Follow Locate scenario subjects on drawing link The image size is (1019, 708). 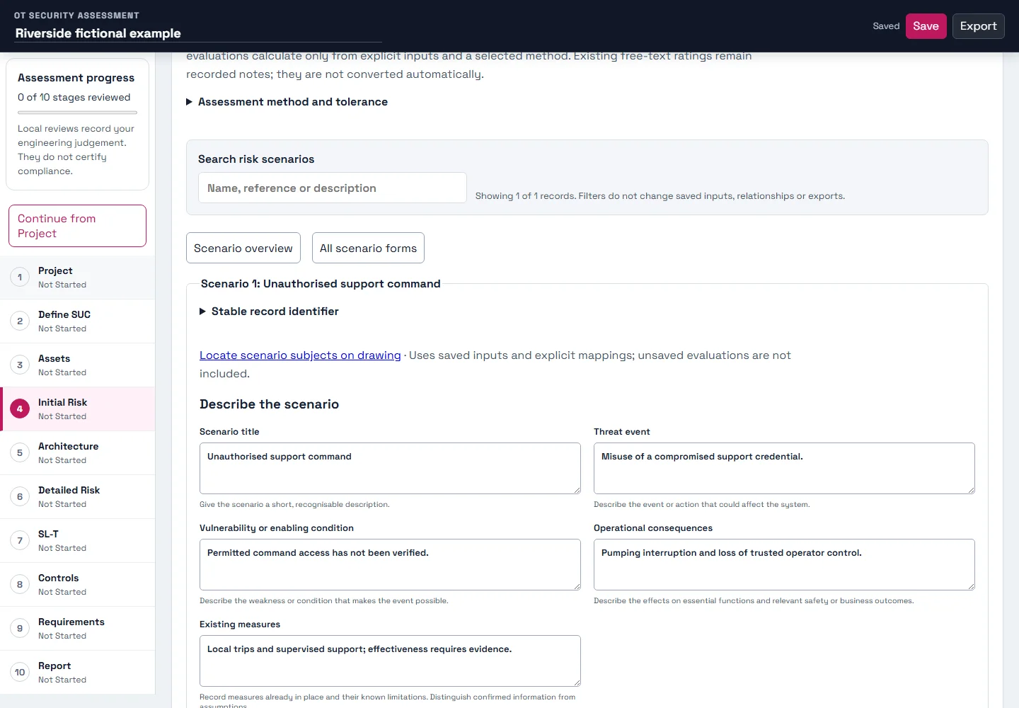coord(300,355)
